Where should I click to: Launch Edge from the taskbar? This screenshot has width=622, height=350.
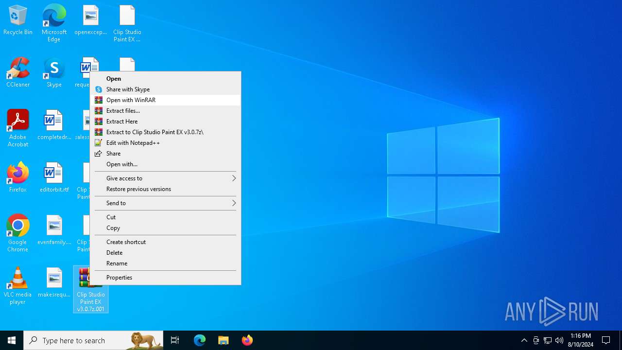[x=200, y=340]
